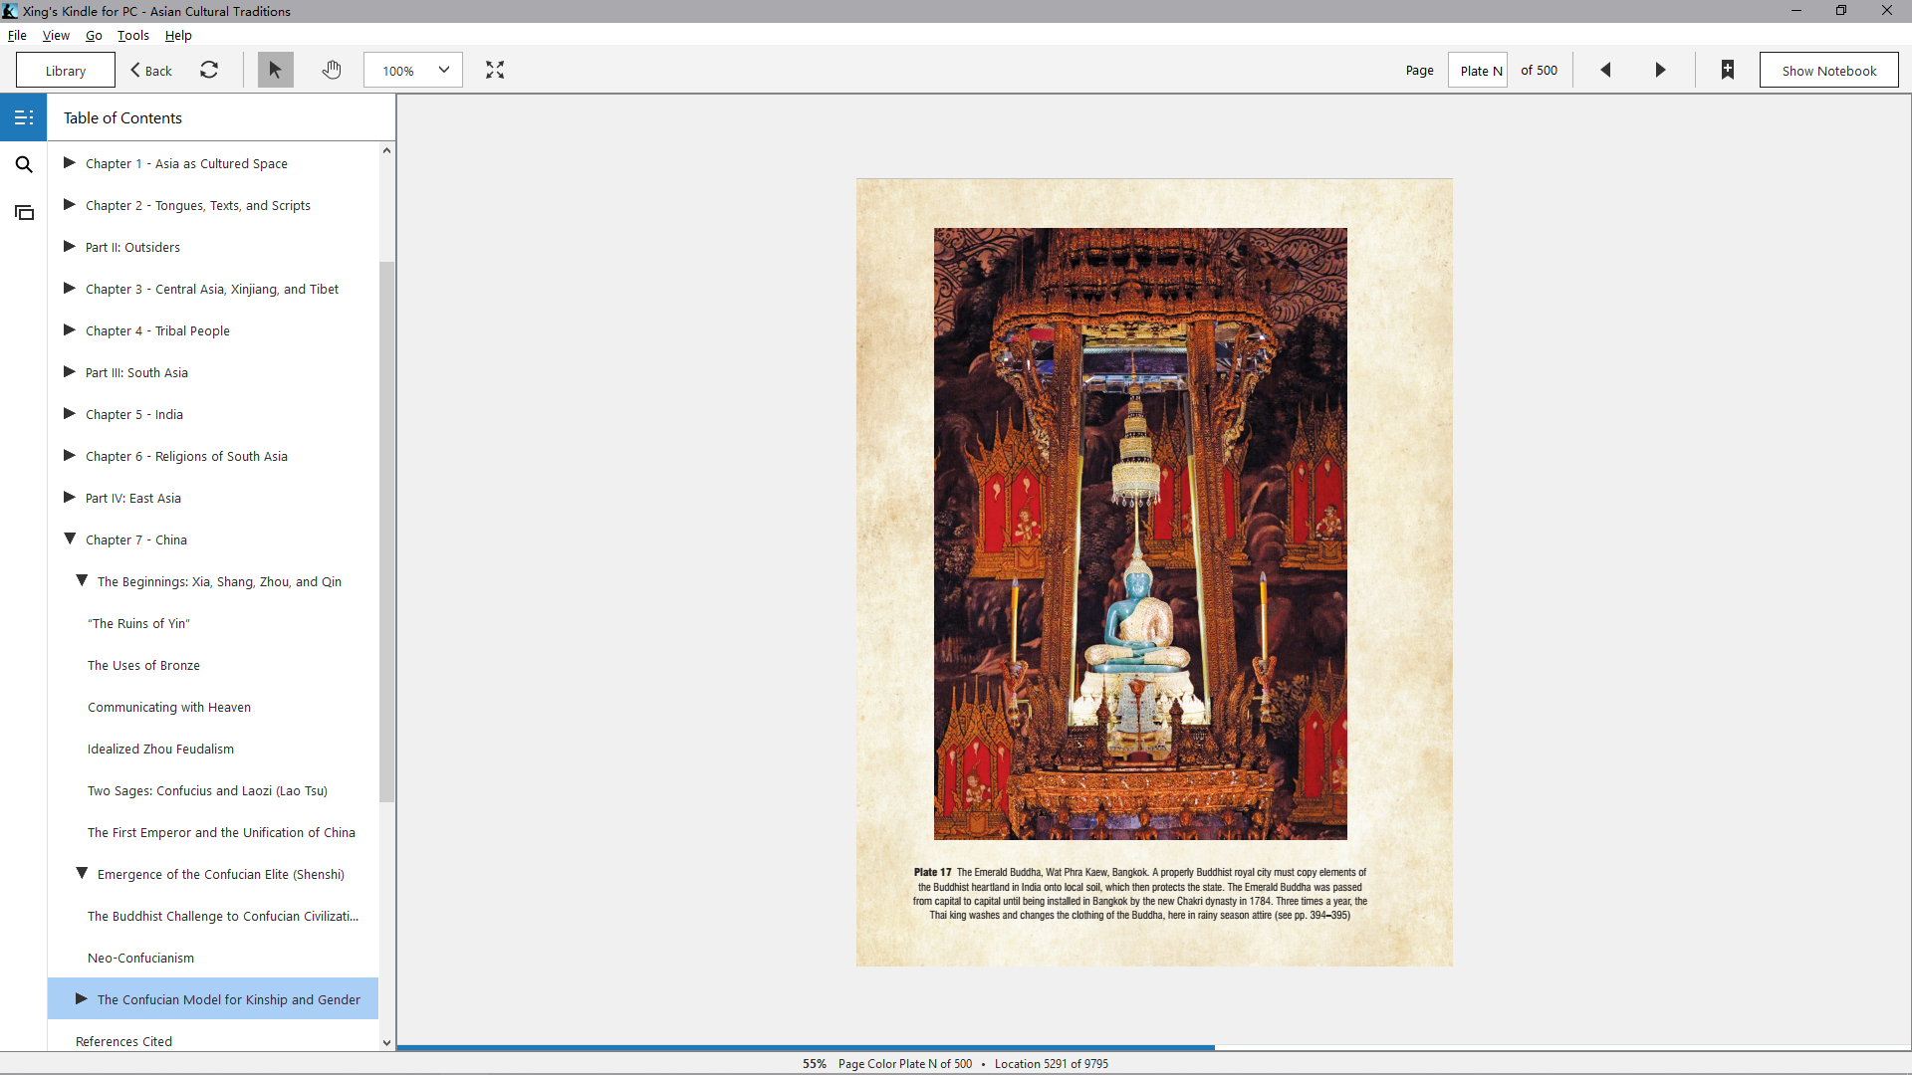Open "The Ruins of Yin" section
Image resolution: width=1912 pixels, height=1075 pixels.
pos(138,623)
